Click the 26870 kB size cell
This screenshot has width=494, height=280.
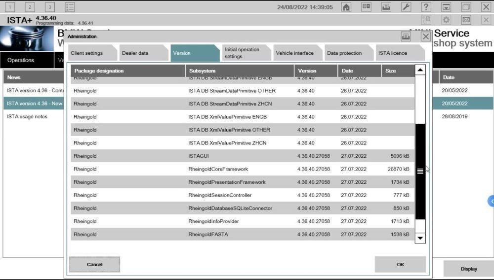398,169
